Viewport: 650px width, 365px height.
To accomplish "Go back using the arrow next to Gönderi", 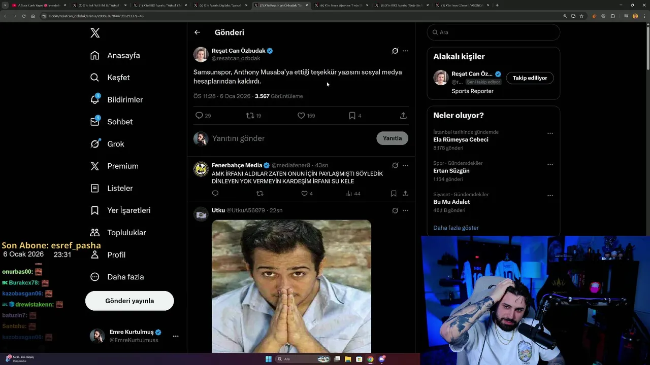I will tap(197, 32).
